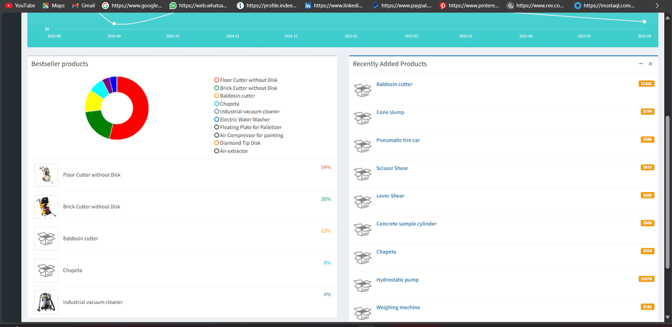Click the Pneumatic tire car box icon
The width and height of the screenshot is (672, 327).
click(x=362, y=145)
